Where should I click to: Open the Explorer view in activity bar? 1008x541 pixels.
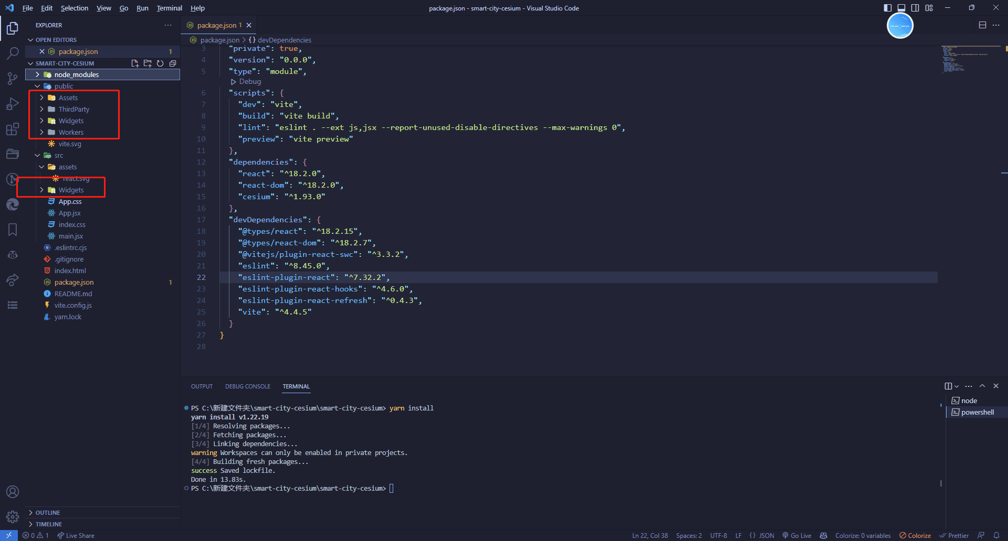tap(13, 28)
